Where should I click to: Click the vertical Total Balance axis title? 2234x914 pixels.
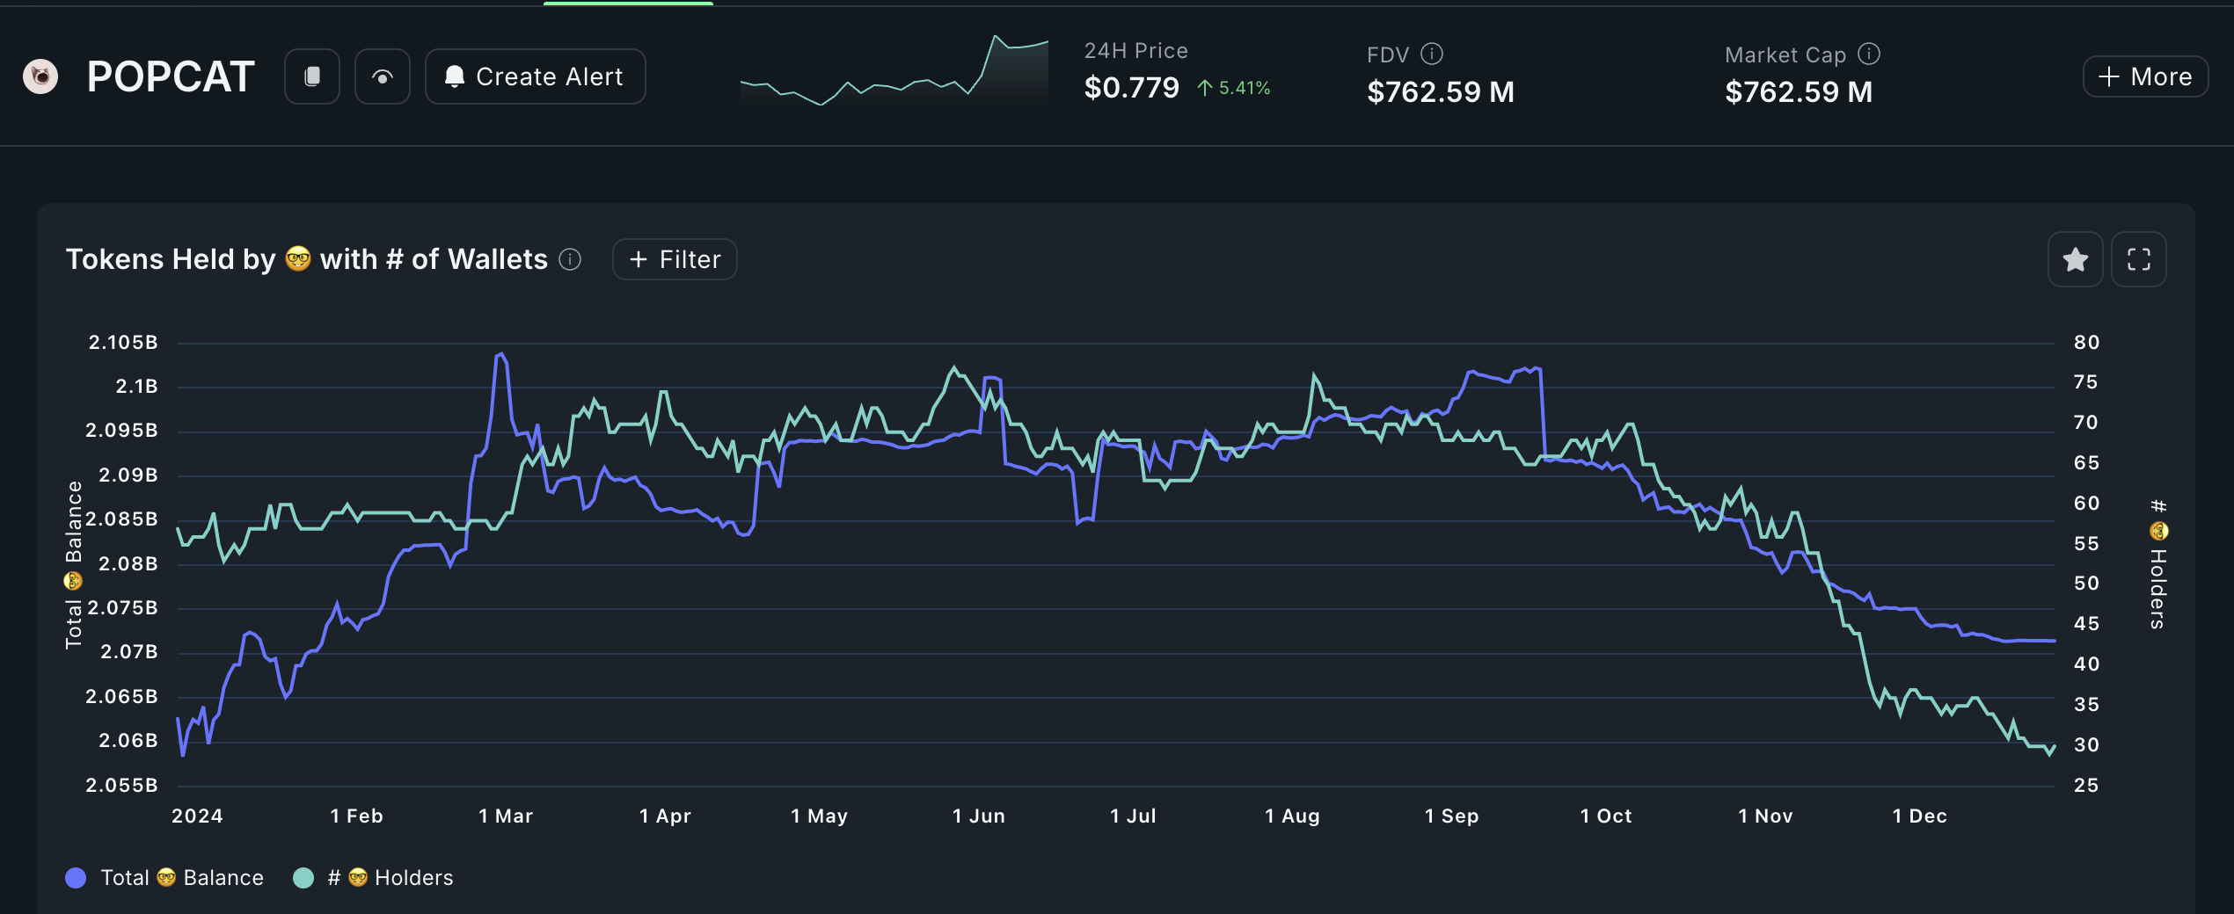(x=73, y=565)
